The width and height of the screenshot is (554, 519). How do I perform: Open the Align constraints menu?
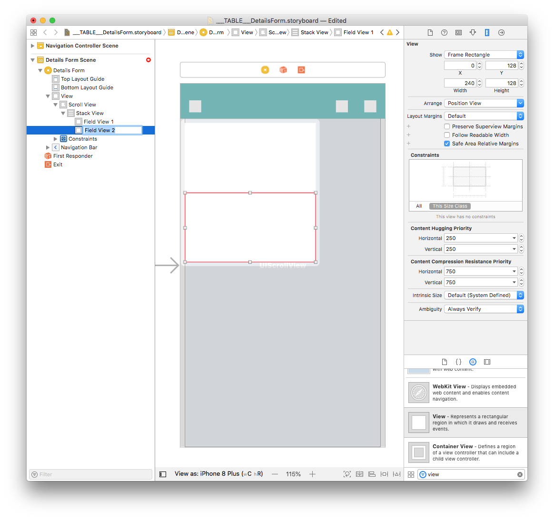pyautogui.click(x=372, y=474)
